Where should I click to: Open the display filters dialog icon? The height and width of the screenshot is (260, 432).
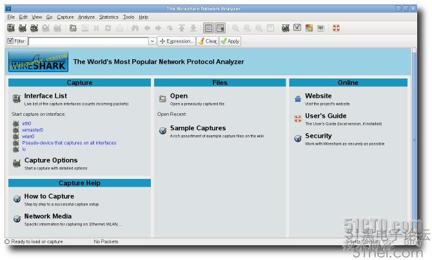297,28
